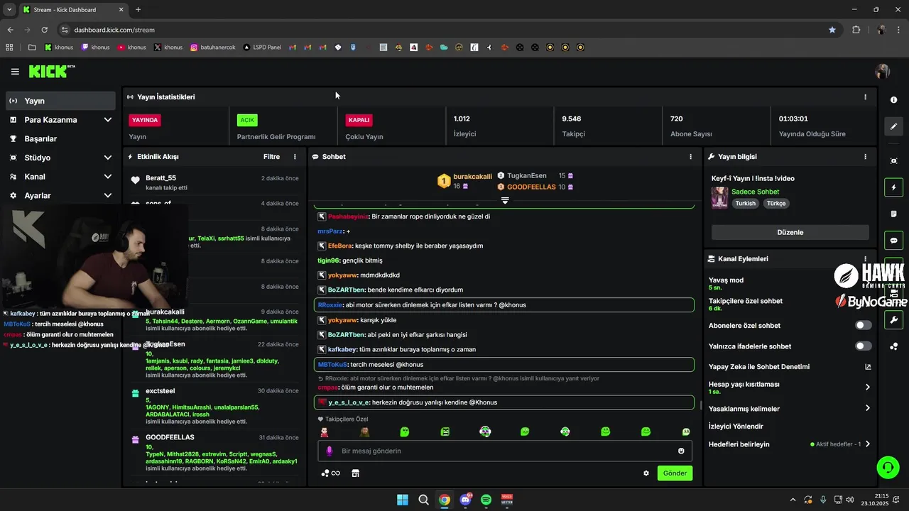Viewport: 909px width, 511px height.
Task: Open Discord from the Windows taskbar
Action: [x=465, y=500]
